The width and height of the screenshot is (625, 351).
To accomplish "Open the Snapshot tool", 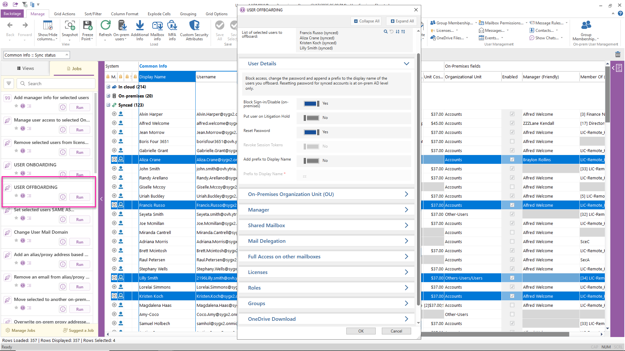I will (70, 25).
